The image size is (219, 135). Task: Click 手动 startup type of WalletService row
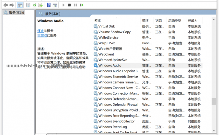(171, 37)
